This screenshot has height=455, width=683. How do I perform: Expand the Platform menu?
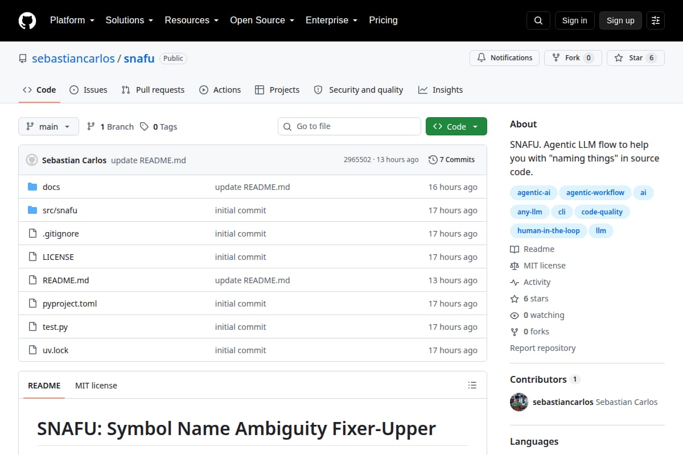click(x=72, y=20)
